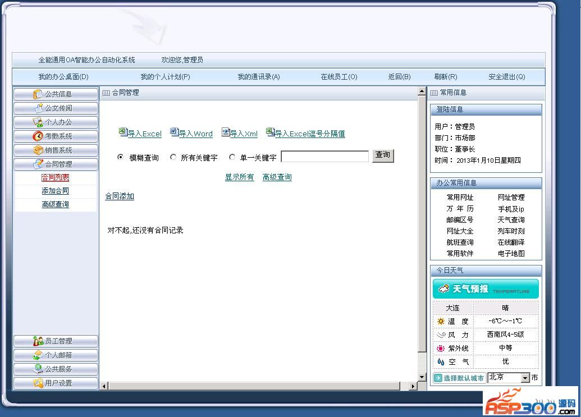Click the vertical scrollbar up arrow

coord(422,91)
